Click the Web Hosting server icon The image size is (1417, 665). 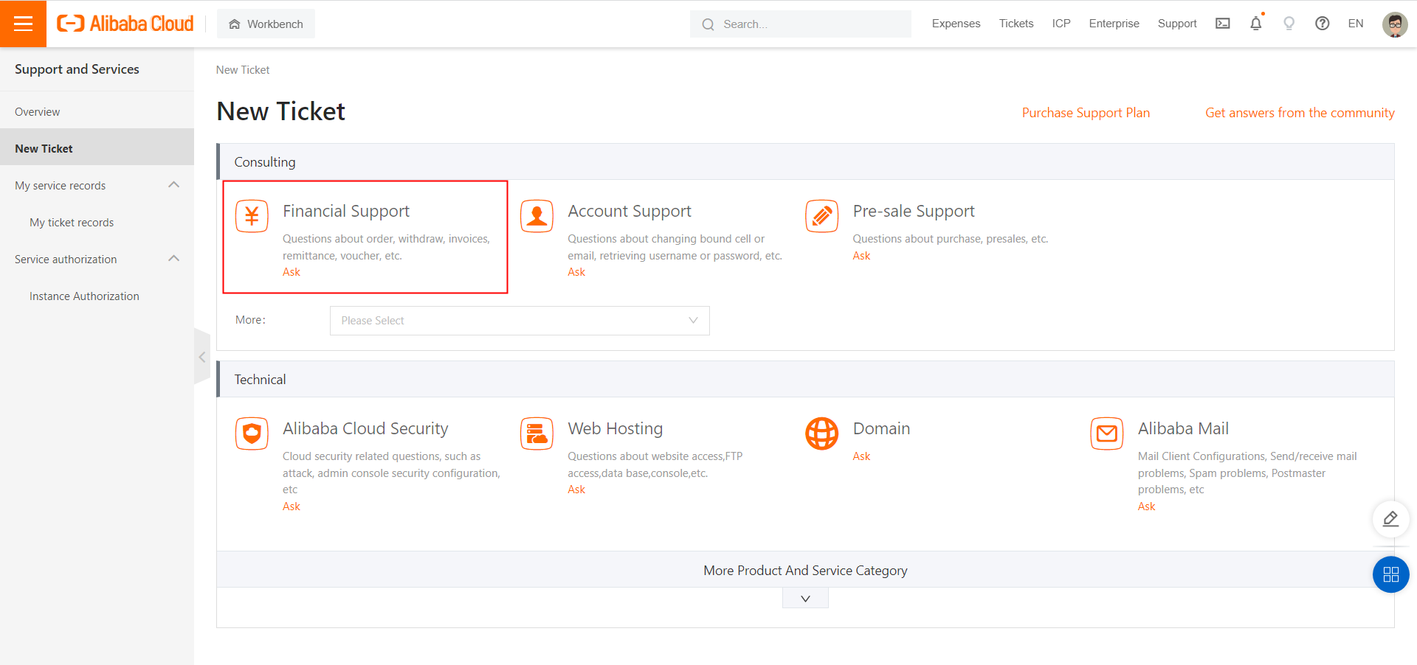point(537,434)
